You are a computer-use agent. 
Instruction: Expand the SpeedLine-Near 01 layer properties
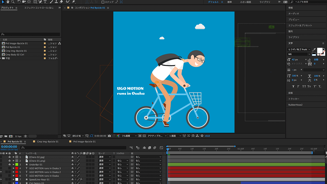14,179
